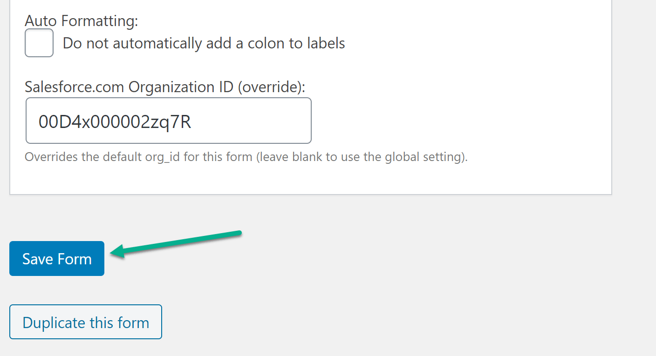Place cursor before '00D4' in the Organization ID value
656x356 pixels.
(38, 122)
